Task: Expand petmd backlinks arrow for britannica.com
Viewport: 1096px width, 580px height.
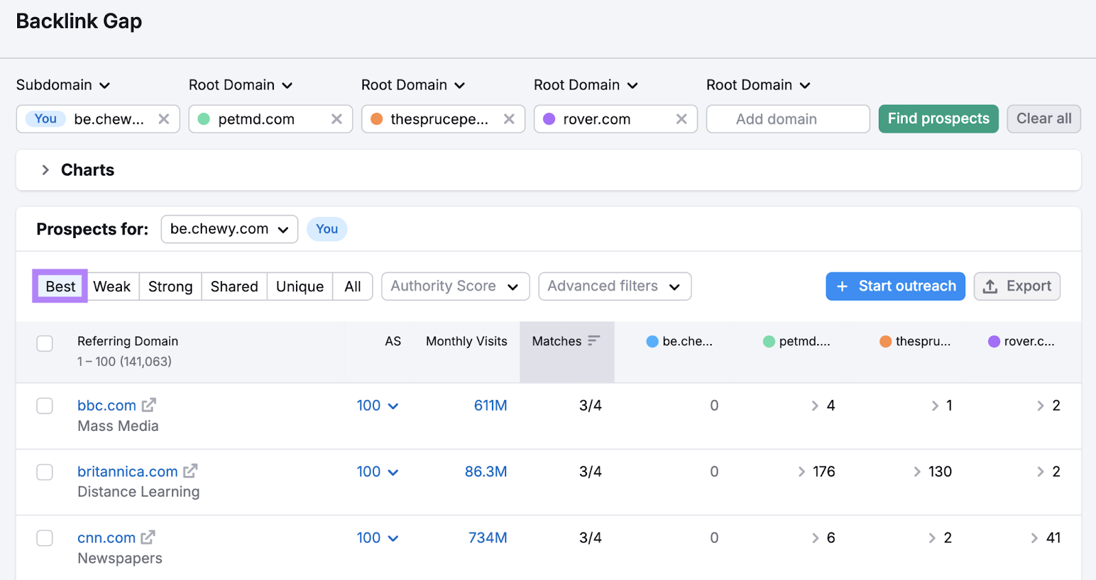Action: tap(801, 472)
